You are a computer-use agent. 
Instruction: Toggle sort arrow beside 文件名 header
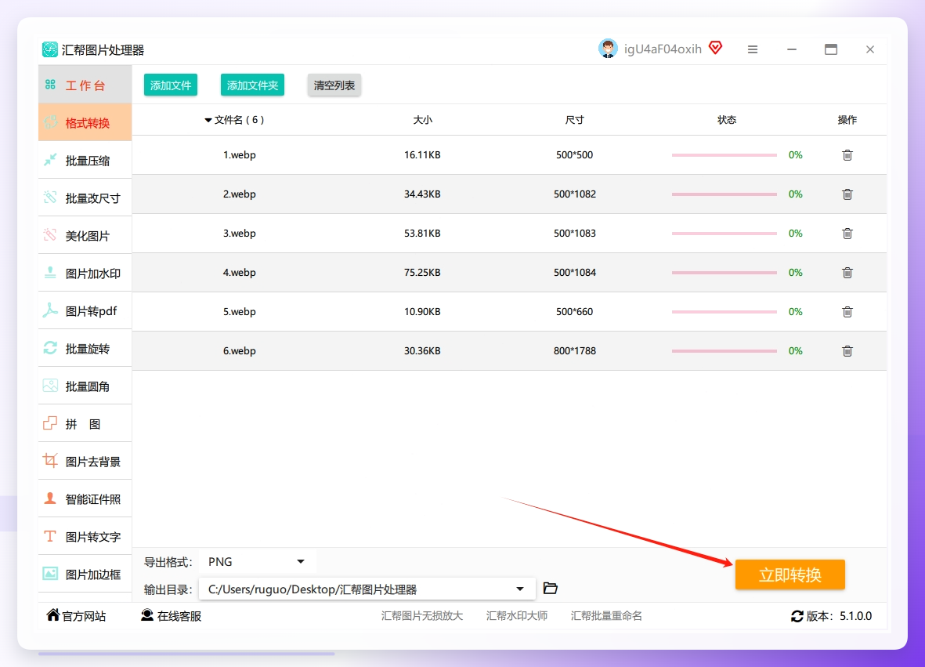[x=208, y=121]
